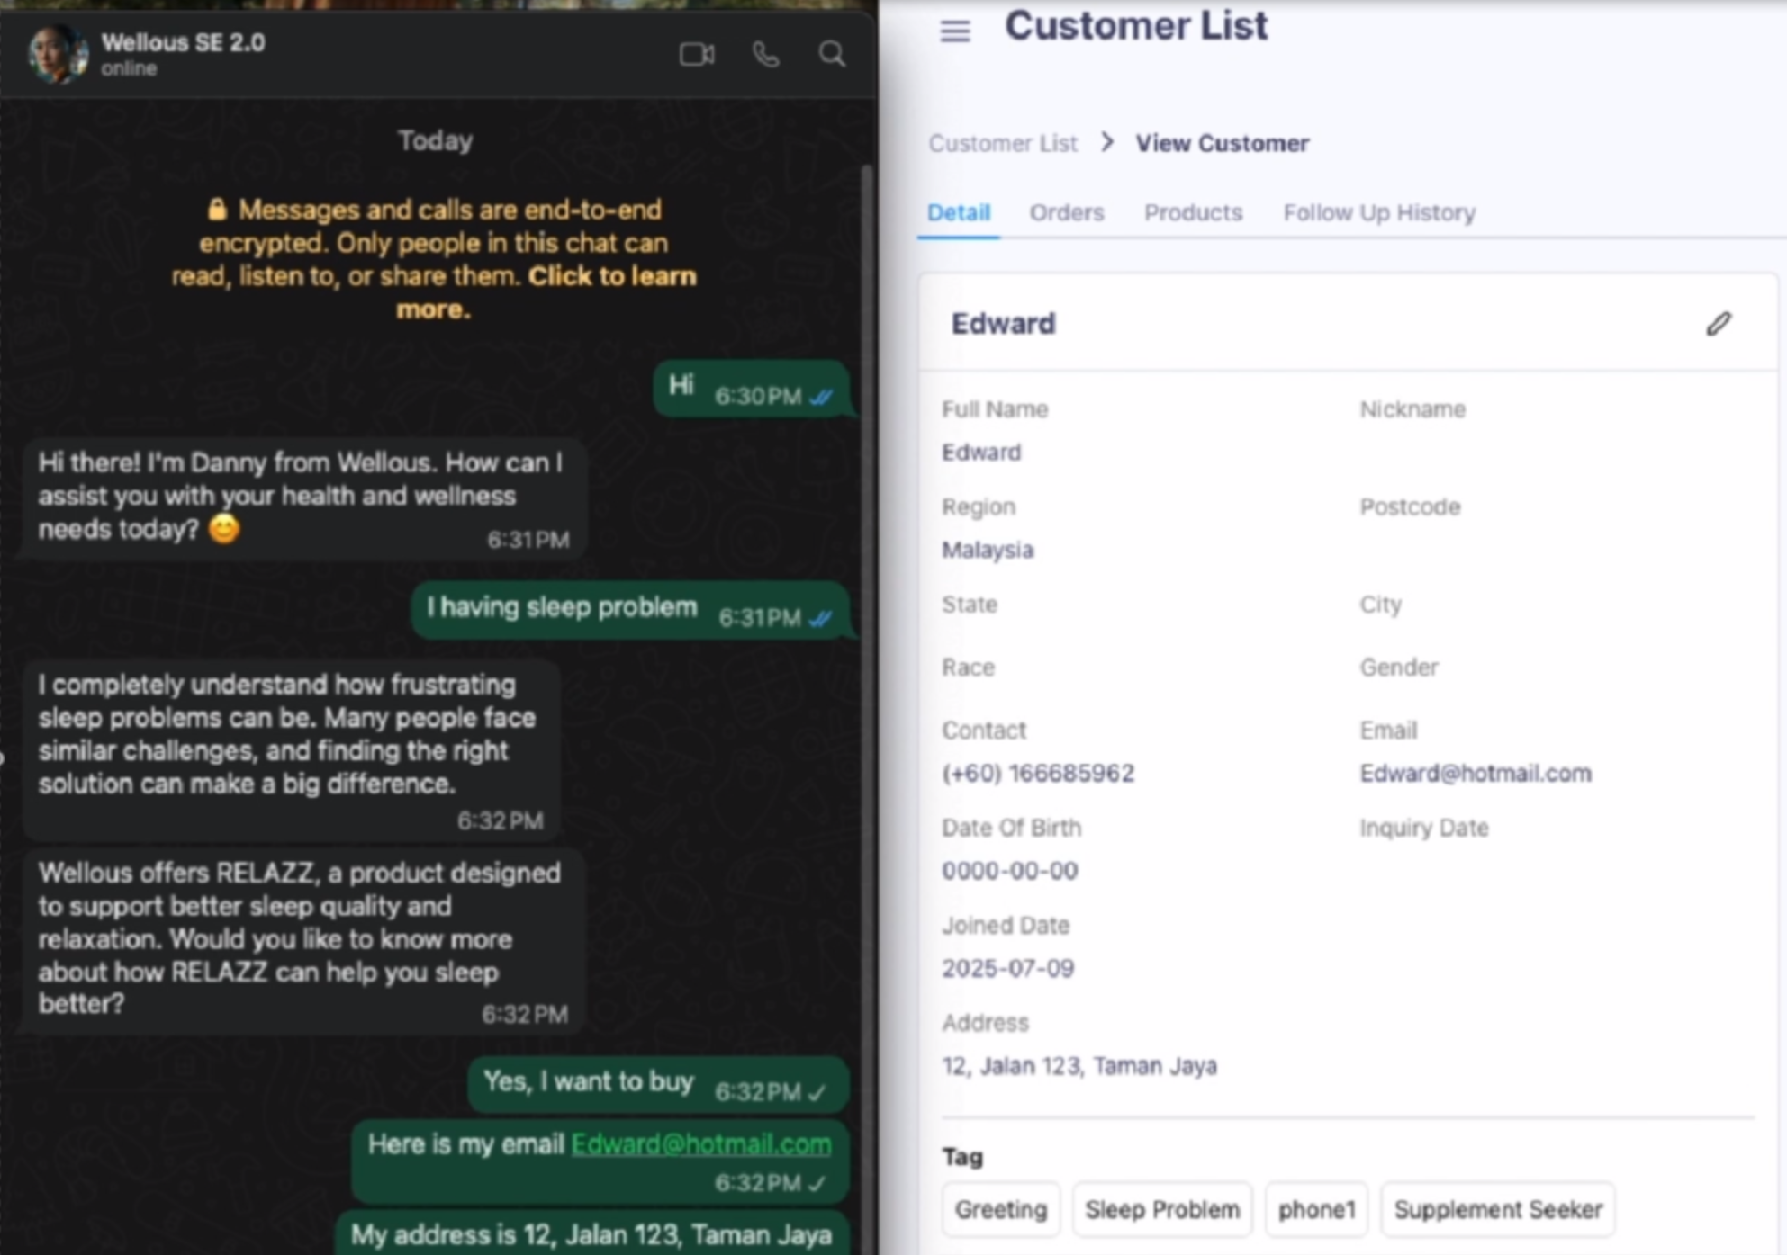Start a voice call in WhatsApp chat
Screen dimensions: 1787x1255
point(765,55)
